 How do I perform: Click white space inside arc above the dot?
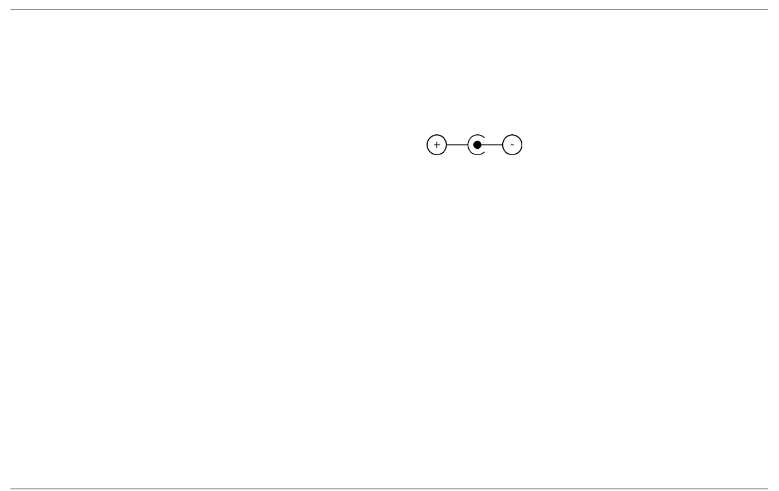click(477, 138)
